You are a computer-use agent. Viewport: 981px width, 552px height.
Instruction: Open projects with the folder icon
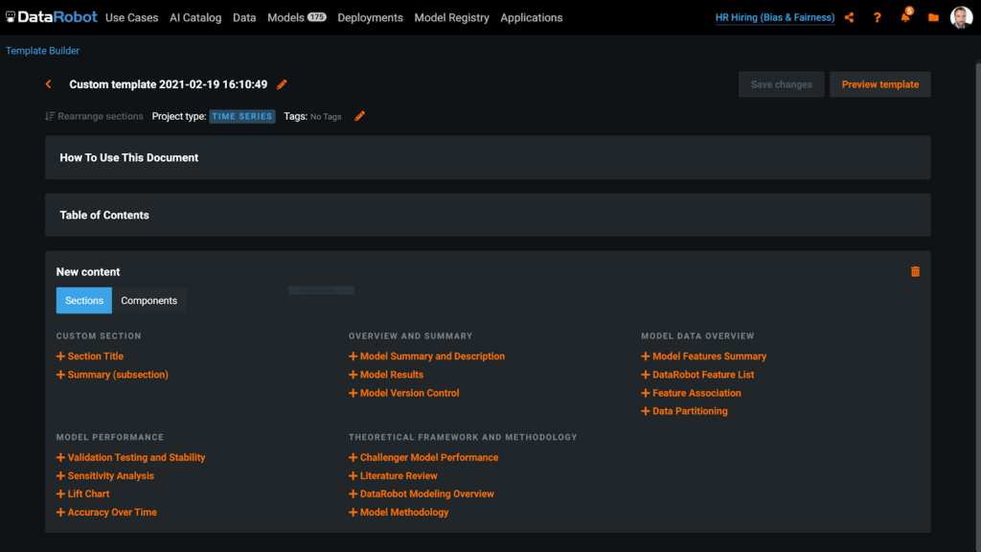[x=933, y=17]
